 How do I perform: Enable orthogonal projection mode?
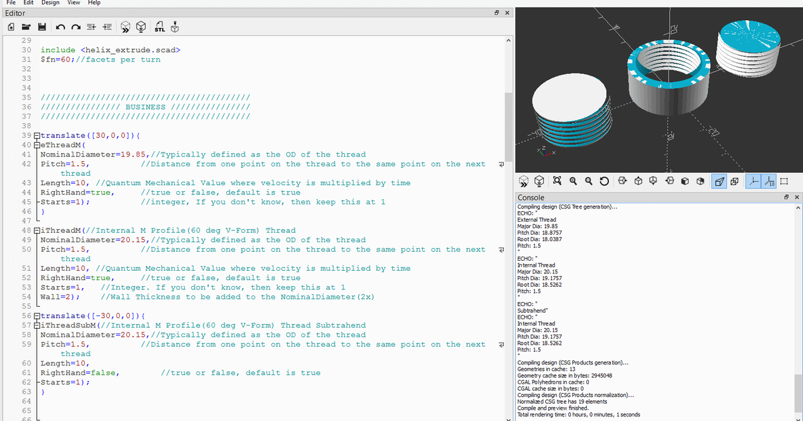pyautogui.click(x=734, y=180)
